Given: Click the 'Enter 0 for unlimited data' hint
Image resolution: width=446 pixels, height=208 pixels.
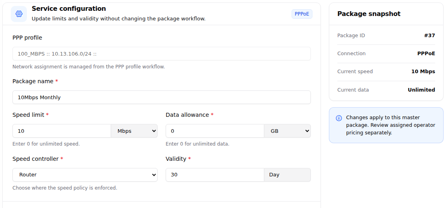Looking at the screenshot, I should tap(197, 144).
